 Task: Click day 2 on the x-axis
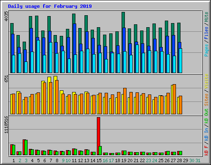coord(20,160)
